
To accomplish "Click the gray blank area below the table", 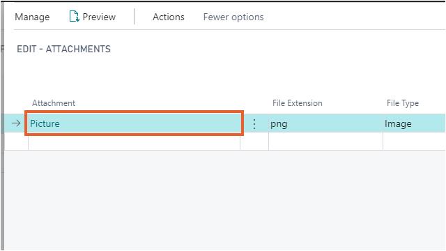I will [224, 200].
